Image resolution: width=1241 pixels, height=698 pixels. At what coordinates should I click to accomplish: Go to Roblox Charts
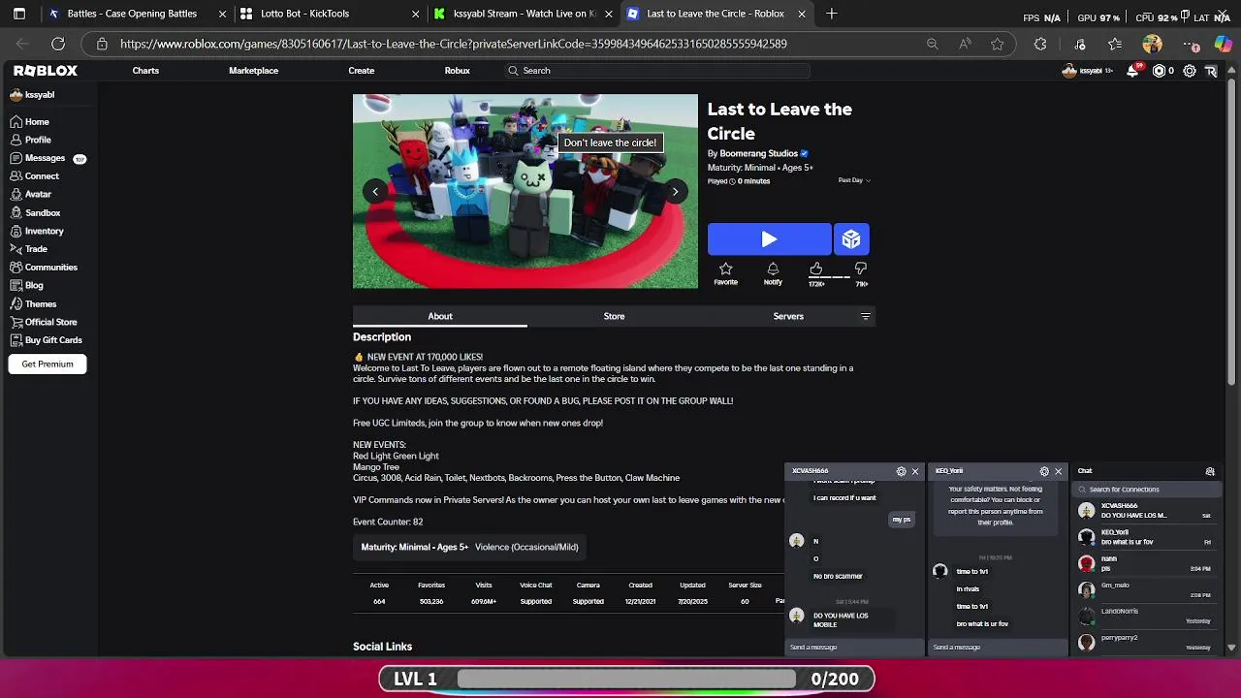145,71
